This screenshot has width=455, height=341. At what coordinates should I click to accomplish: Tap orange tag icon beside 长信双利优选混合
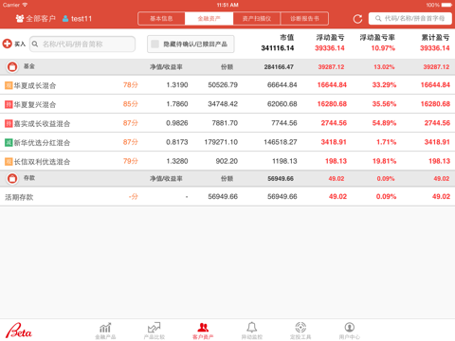pos(9,162)
